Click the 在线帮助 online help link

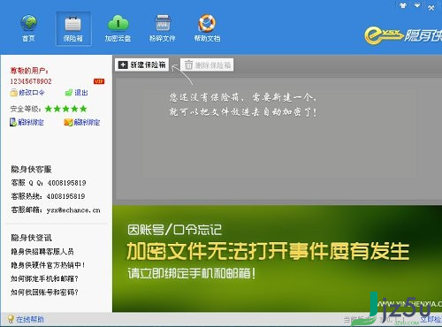26,319
